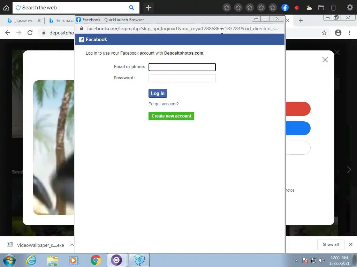Image resolution: width=357 pixels, height=267 pixels.
Task: Close the jigsaw tab
Action: tap(39, 21)
